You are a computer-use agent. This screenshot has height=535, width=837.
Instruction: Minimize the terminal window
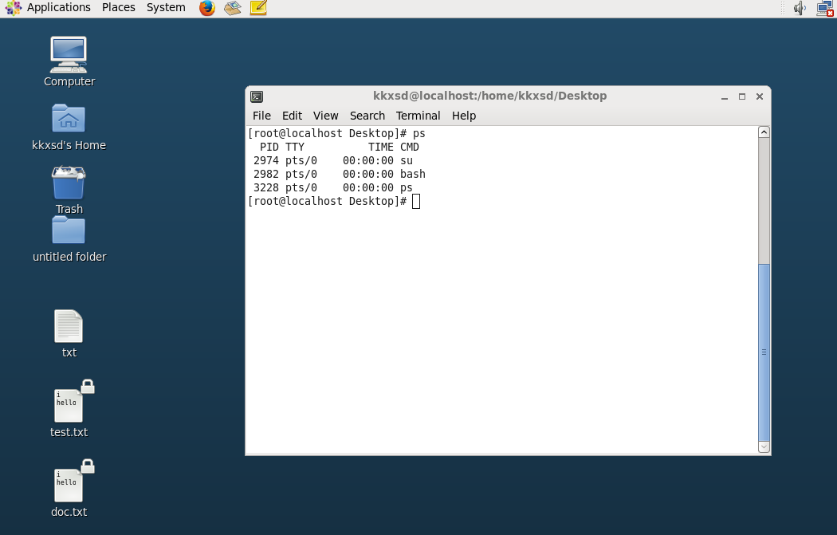pos(725,96)
